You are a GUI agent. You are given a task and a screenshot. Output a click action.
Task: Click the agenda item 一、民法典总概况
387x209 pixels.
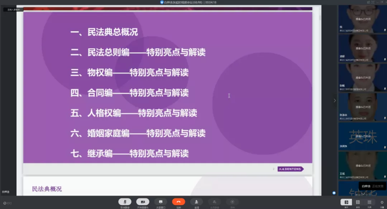(x=104, y=32)
